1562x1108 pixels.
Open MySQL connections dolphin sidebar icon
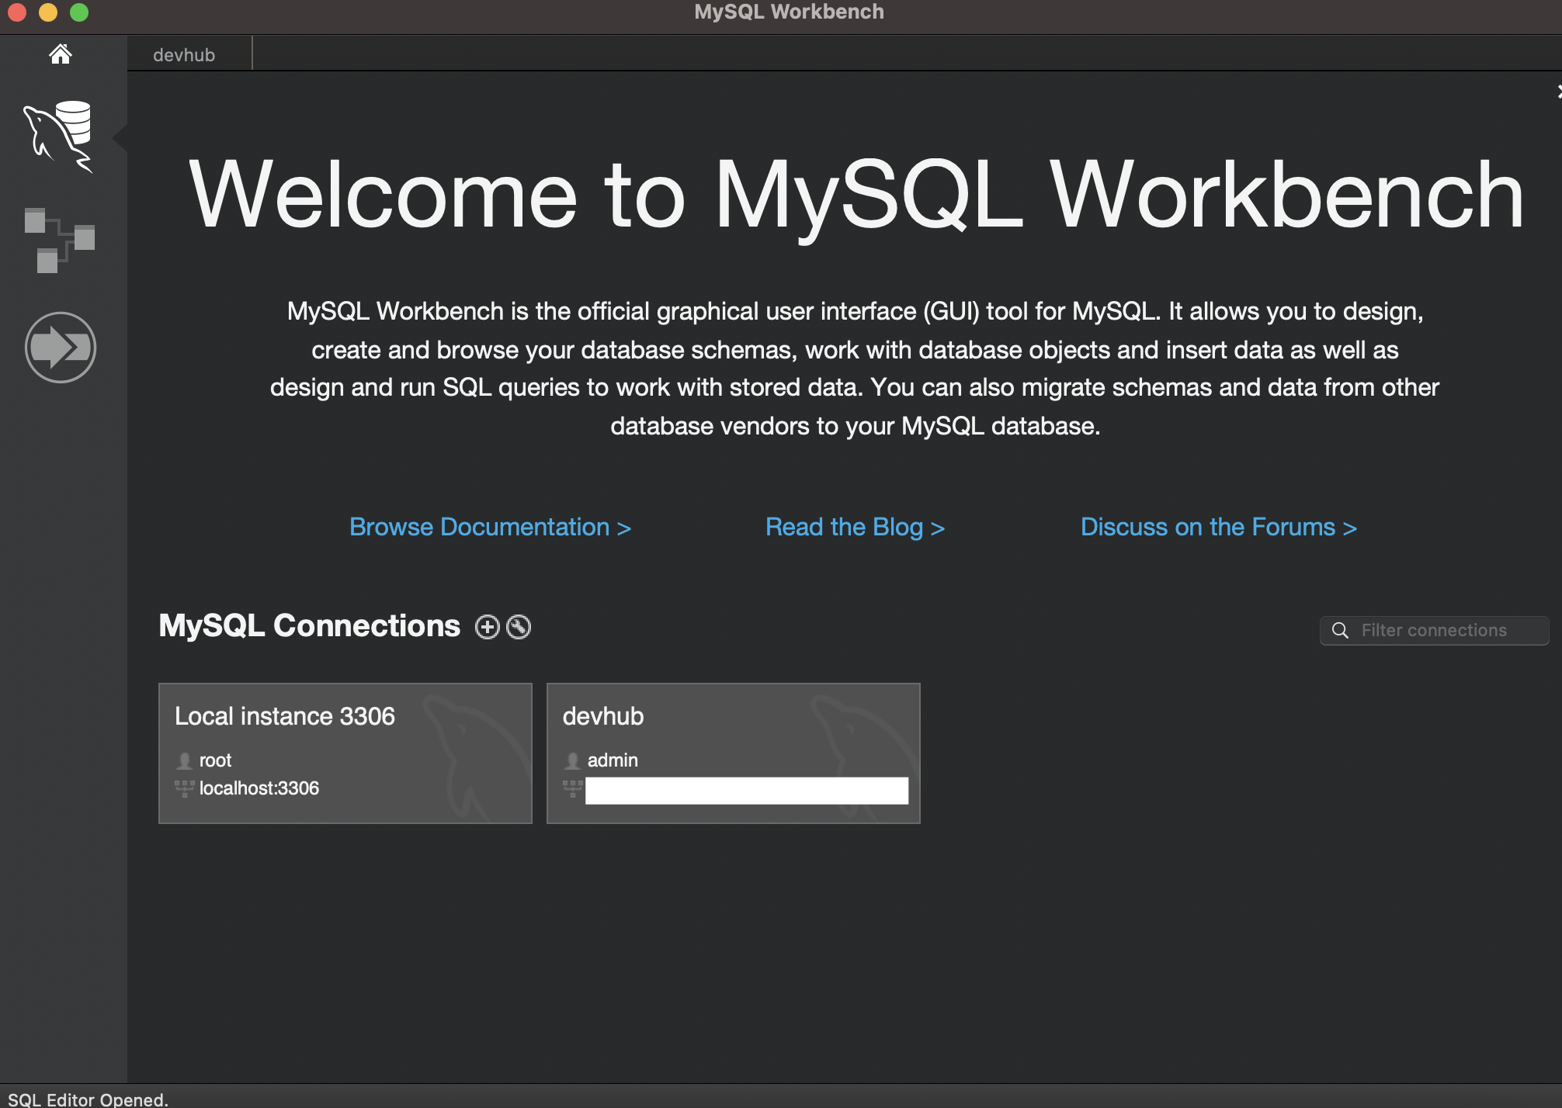59,137
